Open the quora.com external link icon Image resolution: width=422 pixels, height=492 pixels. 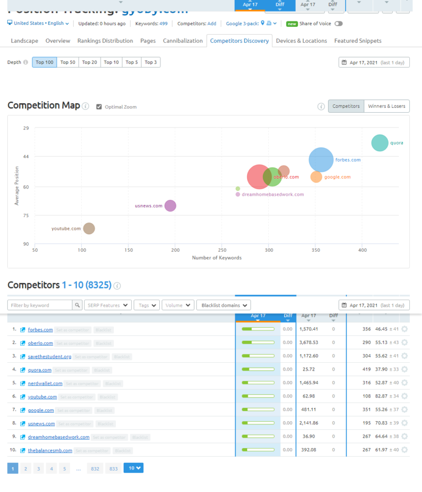coord(23,371)
